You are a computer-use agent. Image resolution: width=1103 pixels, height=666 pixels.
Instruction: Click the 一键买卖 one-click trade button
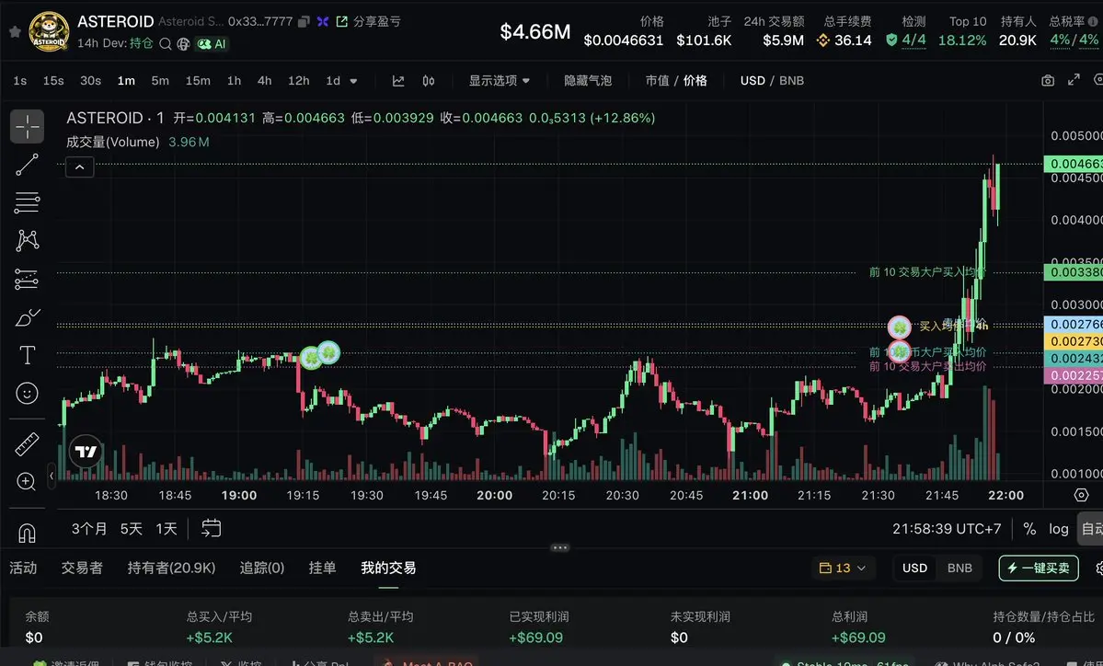coord(1039,568)
